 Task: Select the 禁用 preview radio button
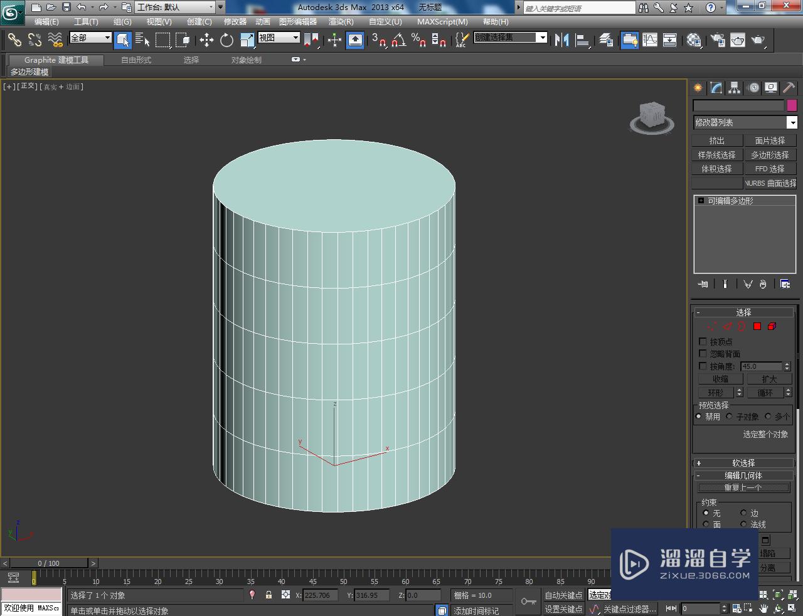pyautogui.click(x=698, y=416)
